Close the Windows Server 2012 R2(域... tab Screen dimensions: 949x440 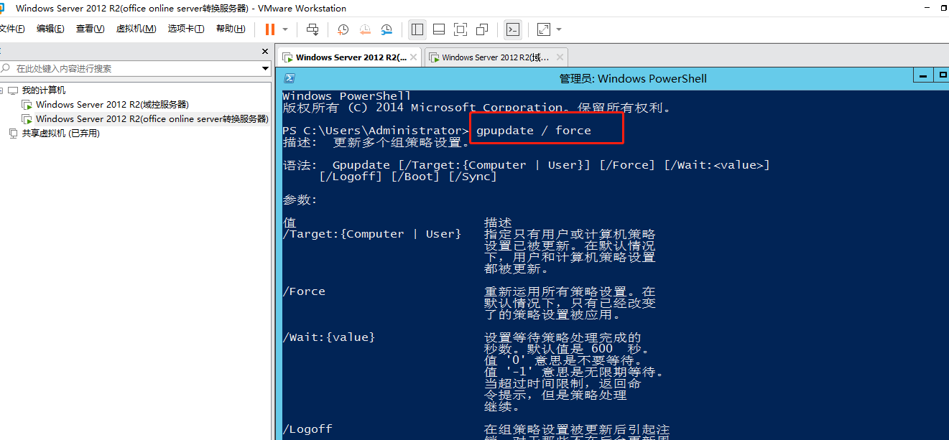click(x=560, y=57)
